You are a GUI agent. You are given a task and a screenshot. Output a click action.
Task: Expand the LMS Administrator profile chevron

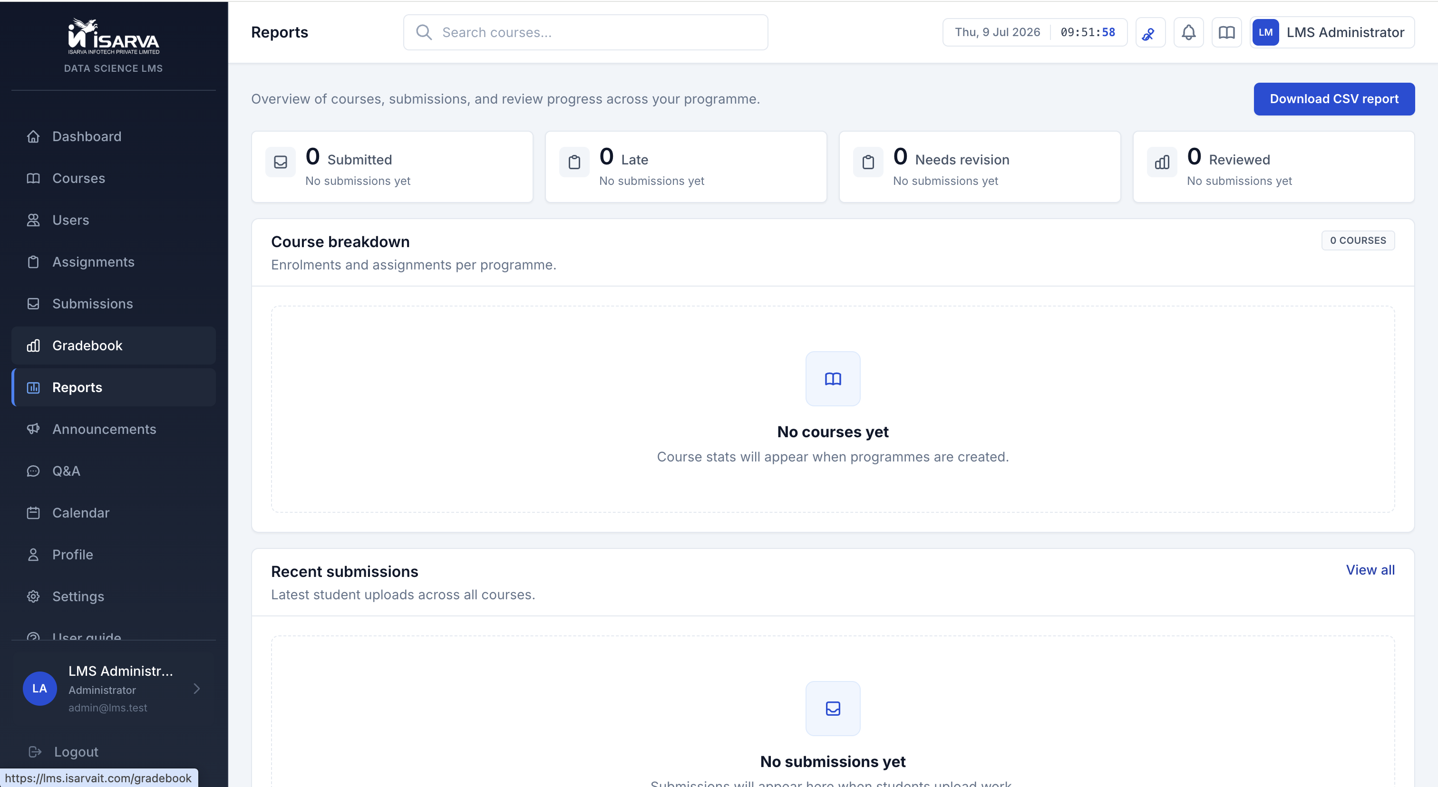196,688
